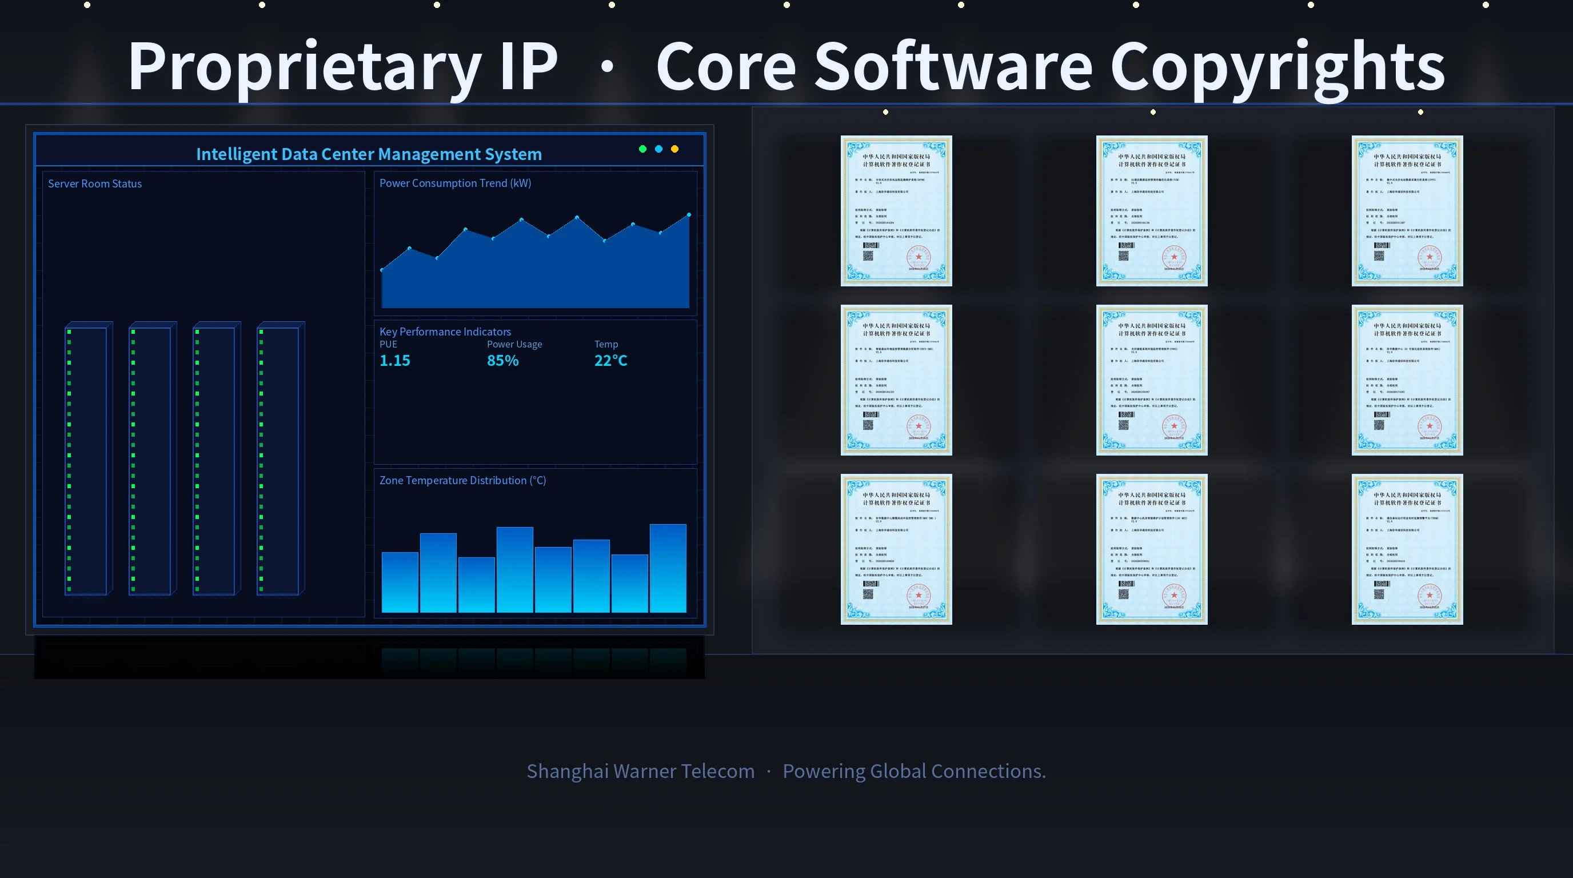
Task: Click the "Temp" label
Action: [x=606, y=344]
